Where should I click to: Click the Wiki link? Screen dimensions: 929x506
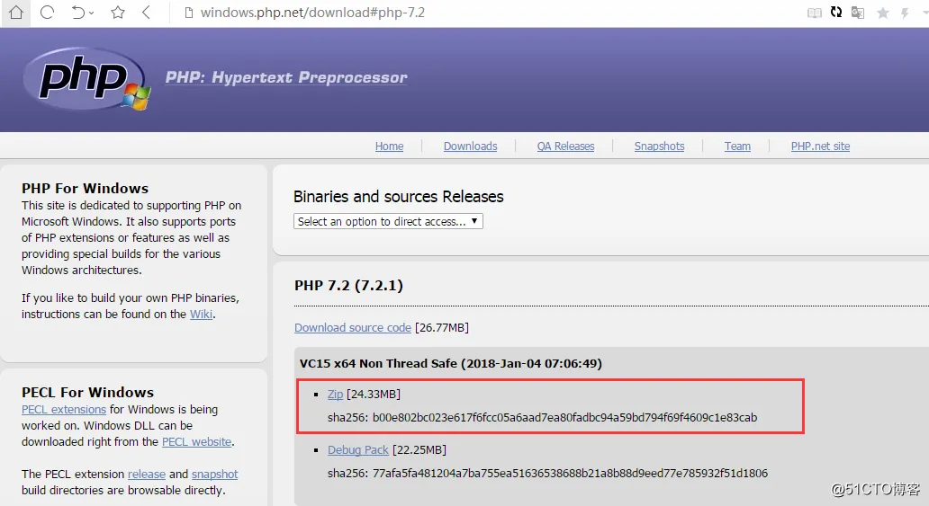(201, 315)
